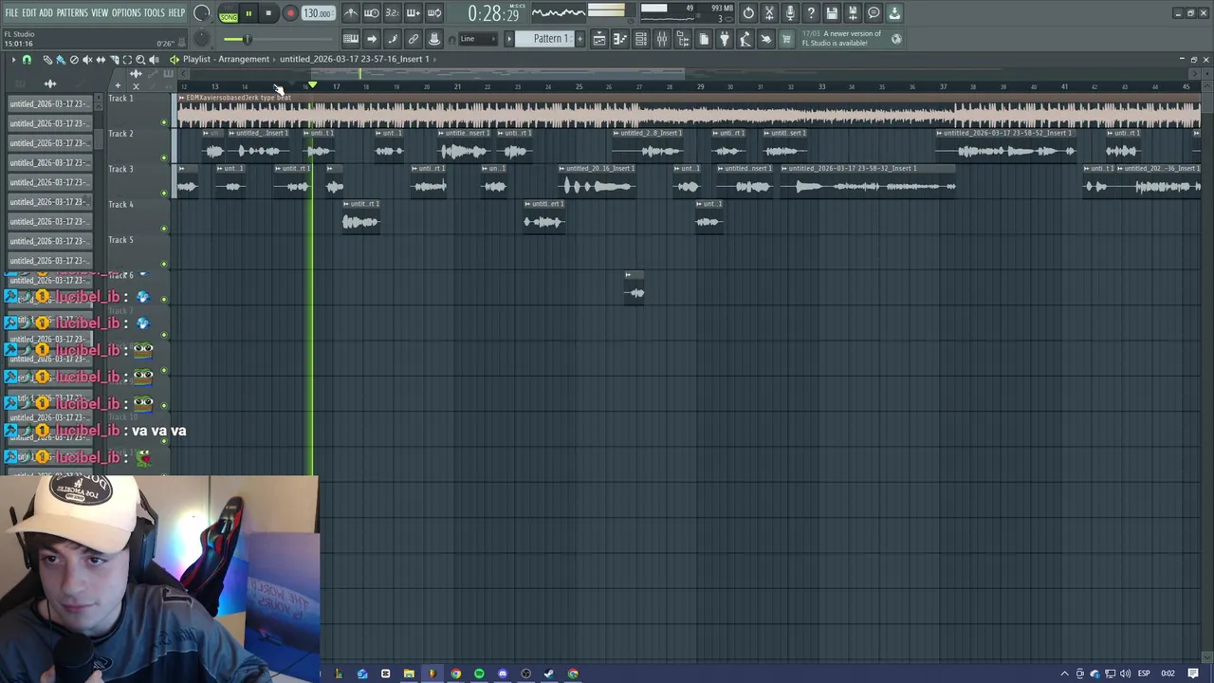The width and height of the screenshot is (1214, 683).
Task: Mute Track 1 via green dot
Action: click(x=164, y=122)
